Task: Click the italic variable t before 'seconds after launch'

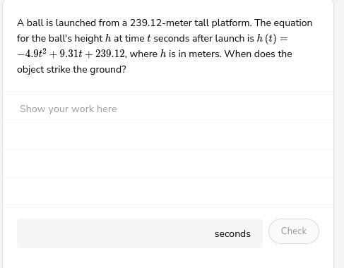Action: click(148, 38)
